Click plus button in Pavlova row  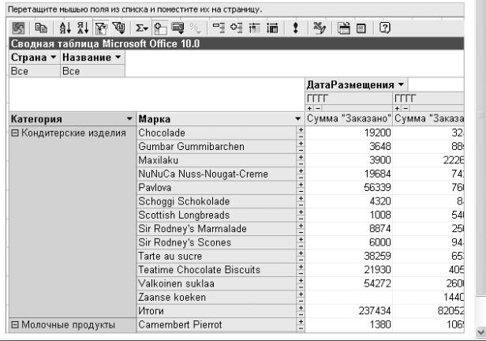click(301, 185)
